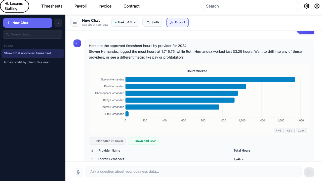Start a New Chat
The height and width of the screenshot is (181, 322).
point(28,23)
